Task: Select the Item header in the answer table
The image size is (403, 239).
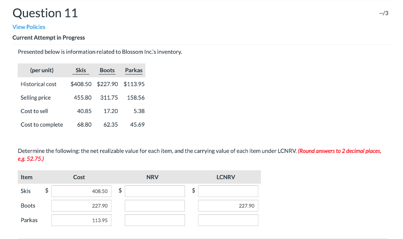Action: (x=26, y=177)
